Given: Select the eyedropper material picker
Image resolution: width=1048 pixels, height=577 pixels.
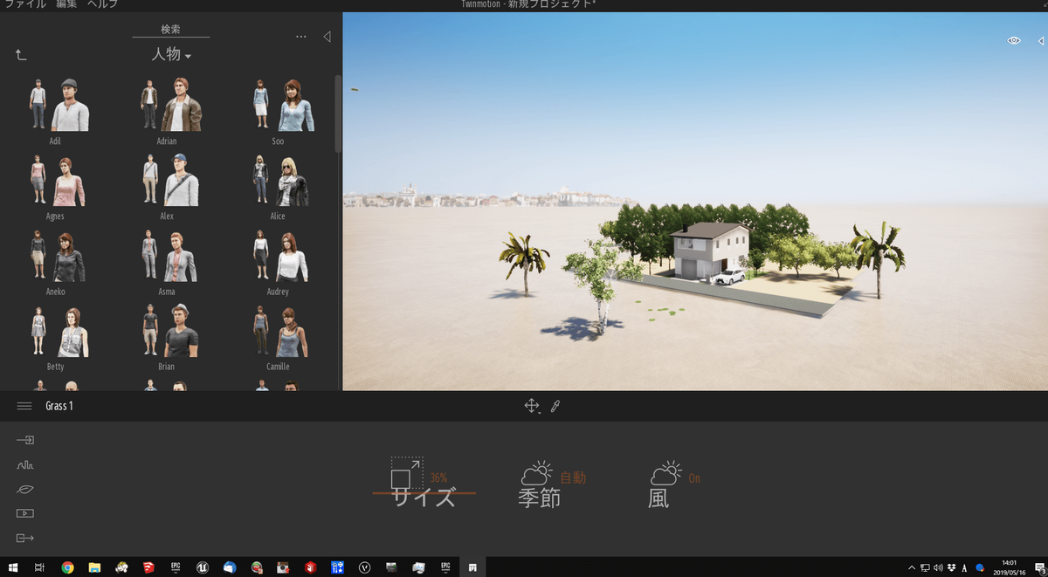Looking at the screenshot, I should (555, 406).
